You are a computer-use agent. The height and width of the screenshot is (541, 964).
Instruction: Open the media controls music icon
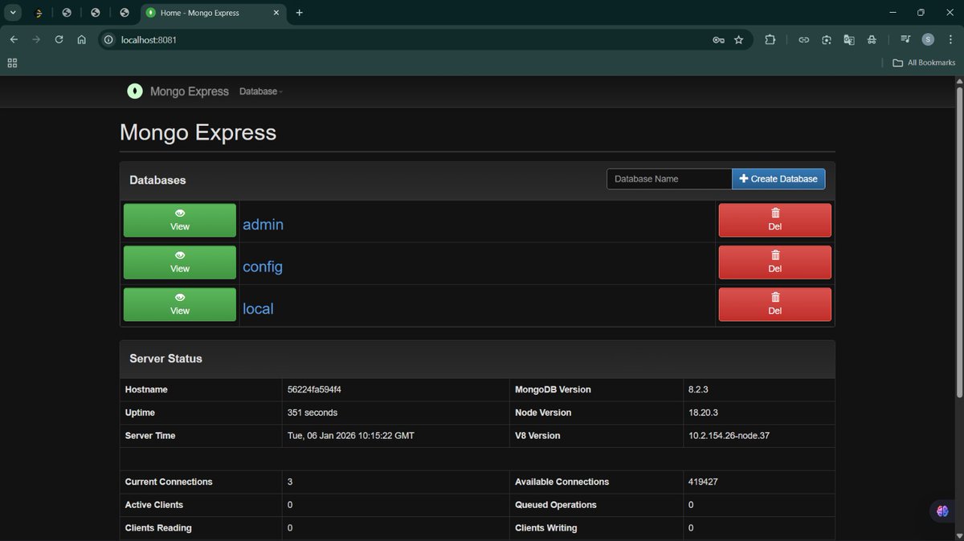click(x=905, y=39)
